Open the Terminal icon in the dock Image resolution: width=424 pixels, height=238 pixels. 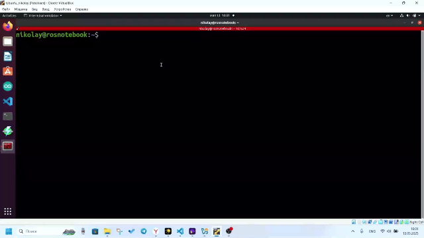(7, 116)
